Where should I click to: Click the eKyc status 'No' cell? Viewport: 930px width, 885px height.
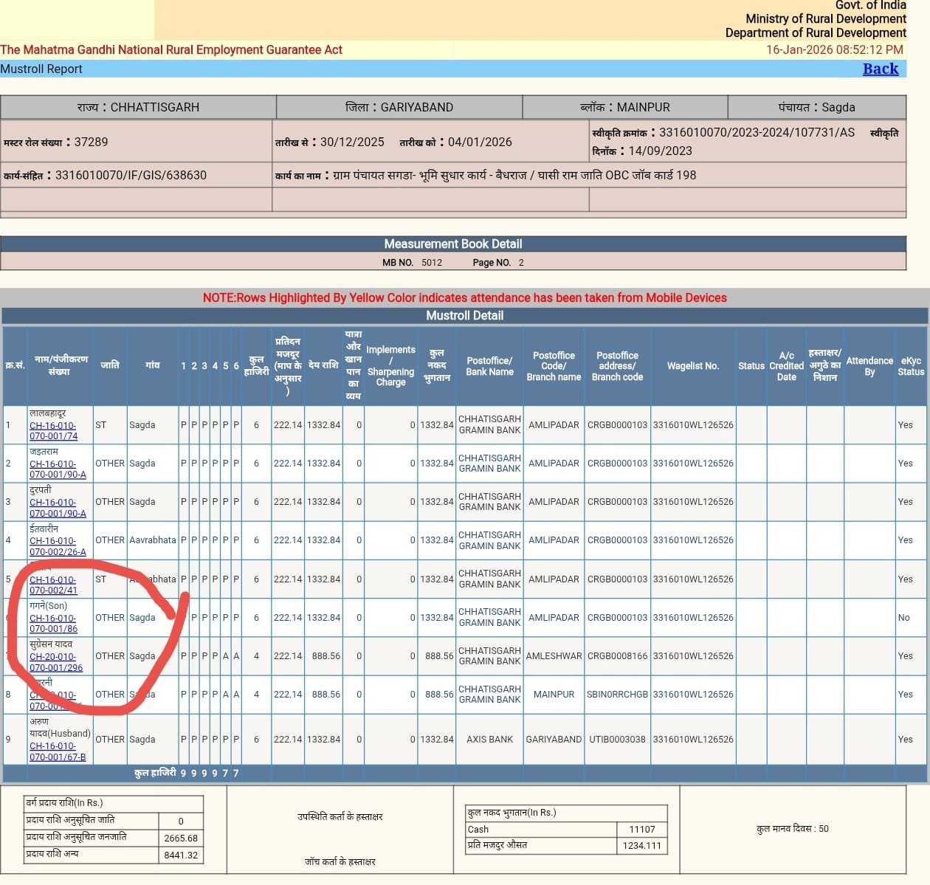pos(903,617)
